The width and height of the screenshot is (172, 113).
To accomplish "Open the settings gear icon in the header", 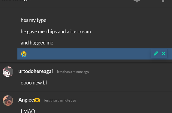I will tap(137, 1).
